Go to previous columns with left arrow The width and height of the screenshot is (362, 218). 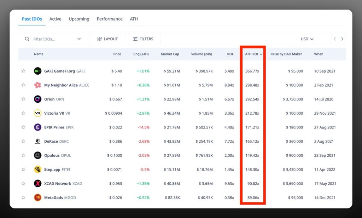pyautogui.click(x=335, y=39)
